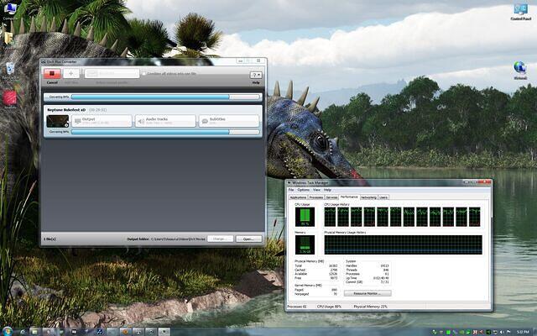The image size is (537, 336).
Task: Click the red Cancel conversion button
Action: (52, 74)
